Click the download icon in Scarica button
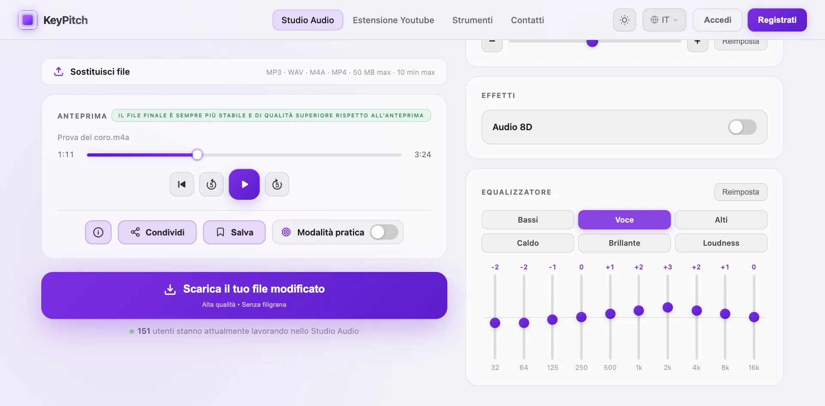Viewport: 825px width, 406px height. coord(170,289)
